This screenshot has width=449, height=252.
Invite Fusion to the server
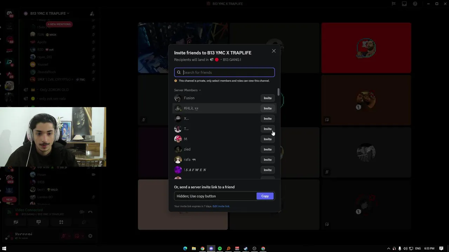[x=268, y=98]
